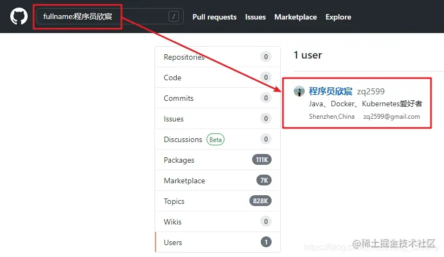The height and width of the screenshot is (257, 444).
Task: Click the 0 count badge beside sidebar Issues
Action: point(266,118)
